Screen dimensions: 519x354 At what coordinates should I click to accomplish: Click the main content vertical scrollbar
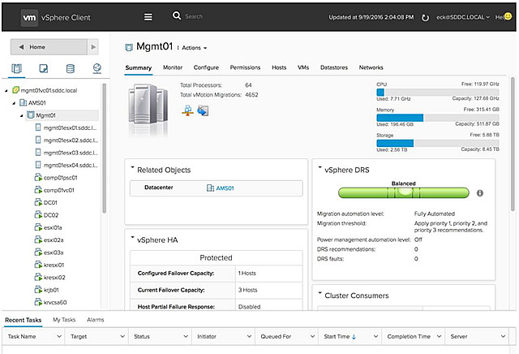[x=513, y=145]
